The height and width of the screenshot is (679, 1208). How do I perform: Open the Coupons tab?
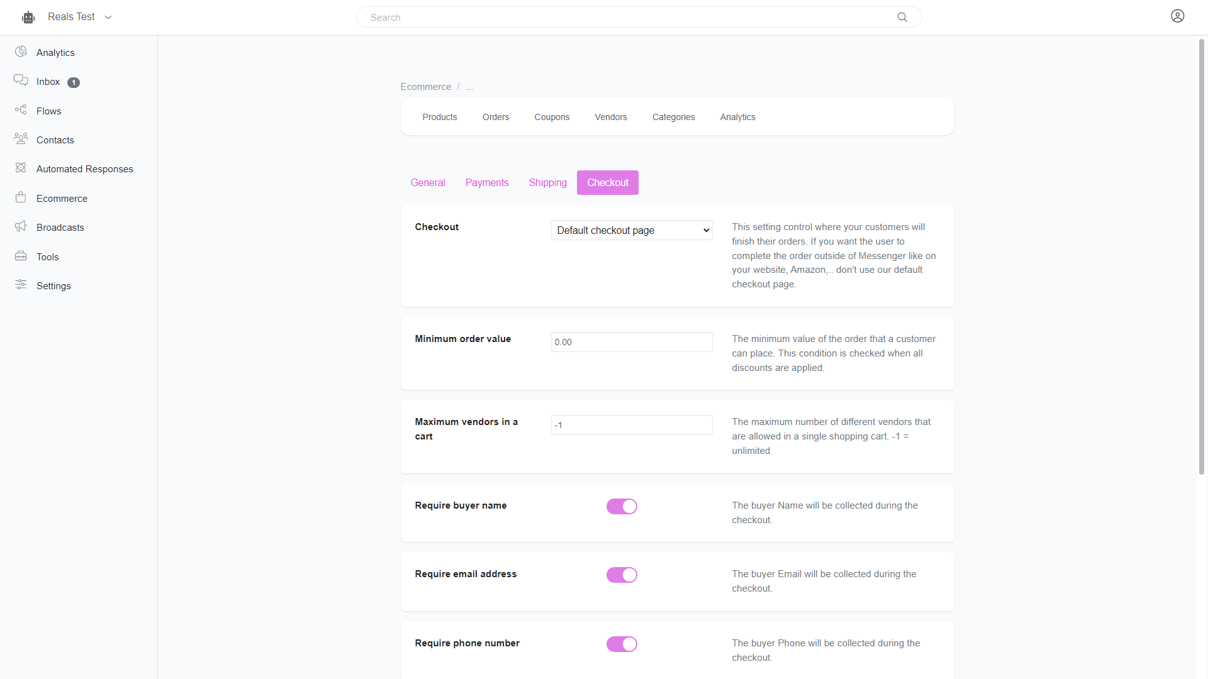point(551,117)
